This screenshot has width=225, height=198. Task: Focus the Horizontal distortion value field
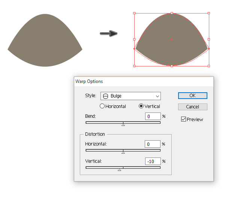click(152, 144)
